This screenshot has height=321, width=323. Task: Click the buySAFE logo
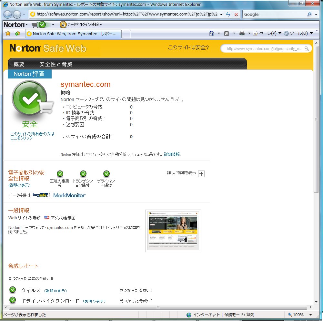pos(40,195)
